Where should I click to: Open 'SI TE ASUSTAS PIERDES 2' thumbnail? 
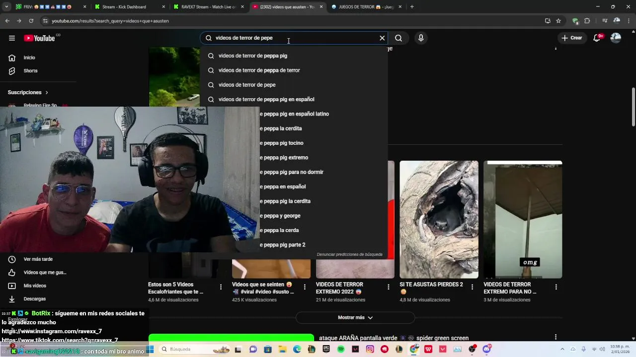coord(439,220)
